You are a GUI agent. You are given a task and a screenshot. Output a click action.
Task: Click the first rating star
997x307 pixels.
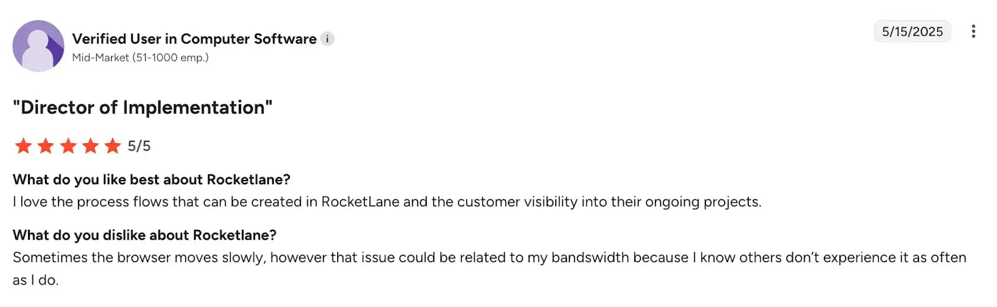coord(24,146)
